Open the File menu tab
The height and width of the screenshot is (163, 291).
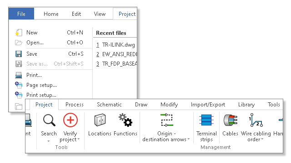21,14
